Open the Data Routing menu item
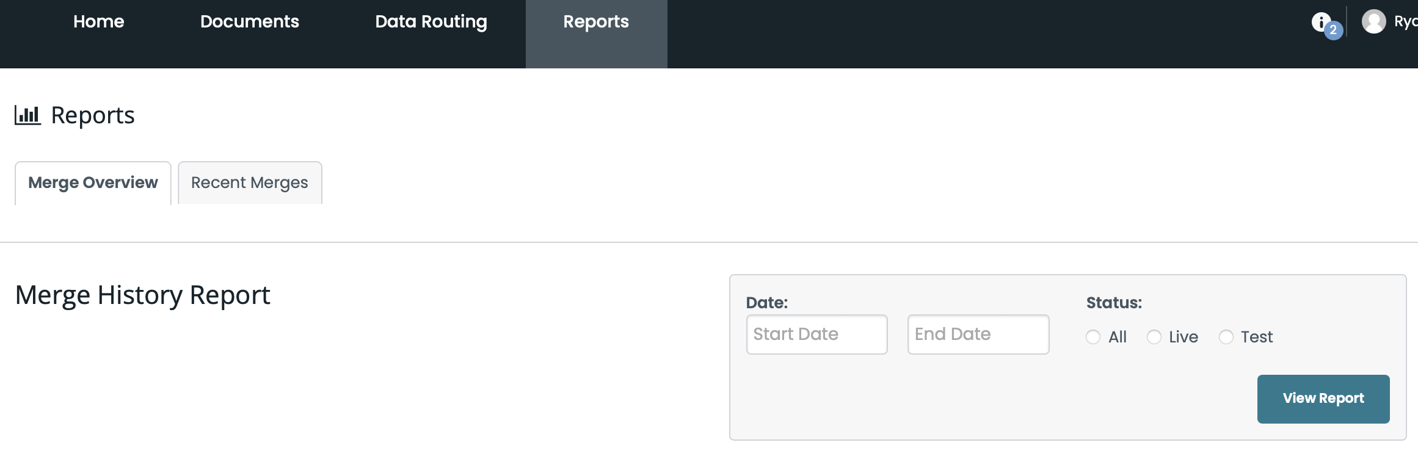 pyautogui.click(x=431, y=21)
